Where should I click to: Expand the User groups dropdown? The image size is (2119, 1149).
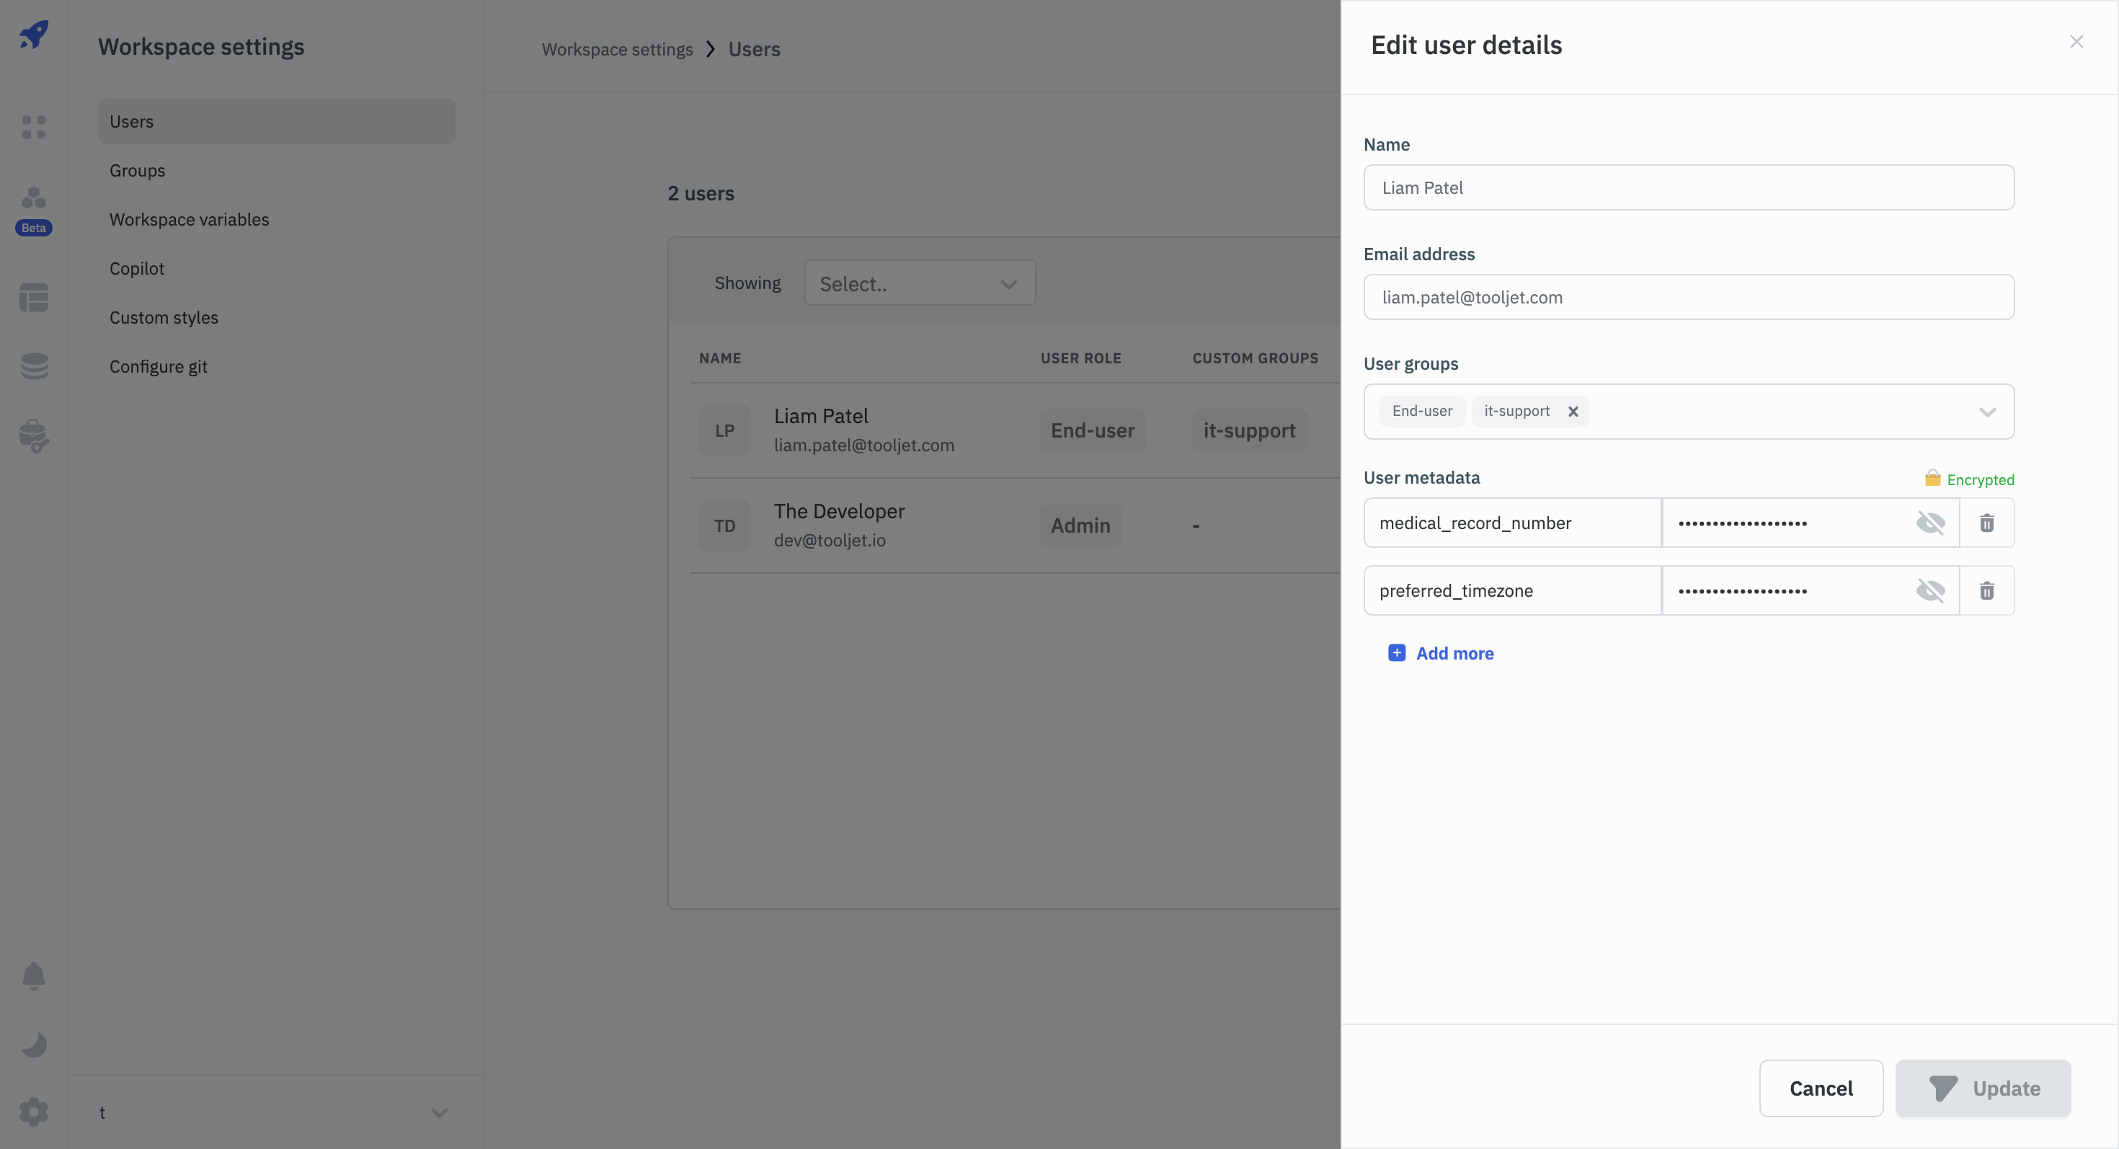[1986, 412]
